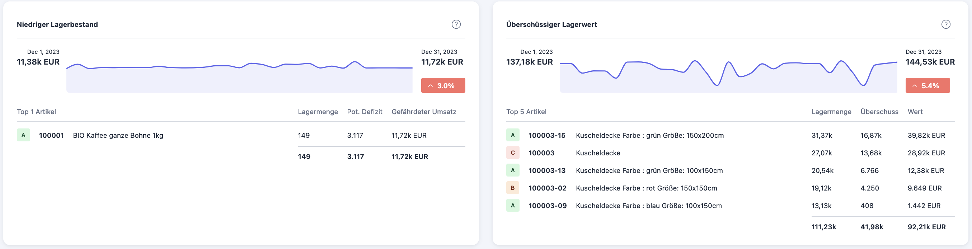The image size is (972, 249).
Task: Click the Gefährdeter Umsatz column header
Action: pos(423,112)
